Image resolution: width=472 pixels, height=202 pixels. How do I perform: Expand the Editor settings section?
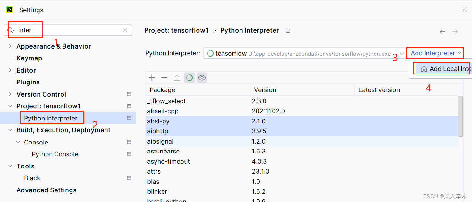[x=10, y=70]
